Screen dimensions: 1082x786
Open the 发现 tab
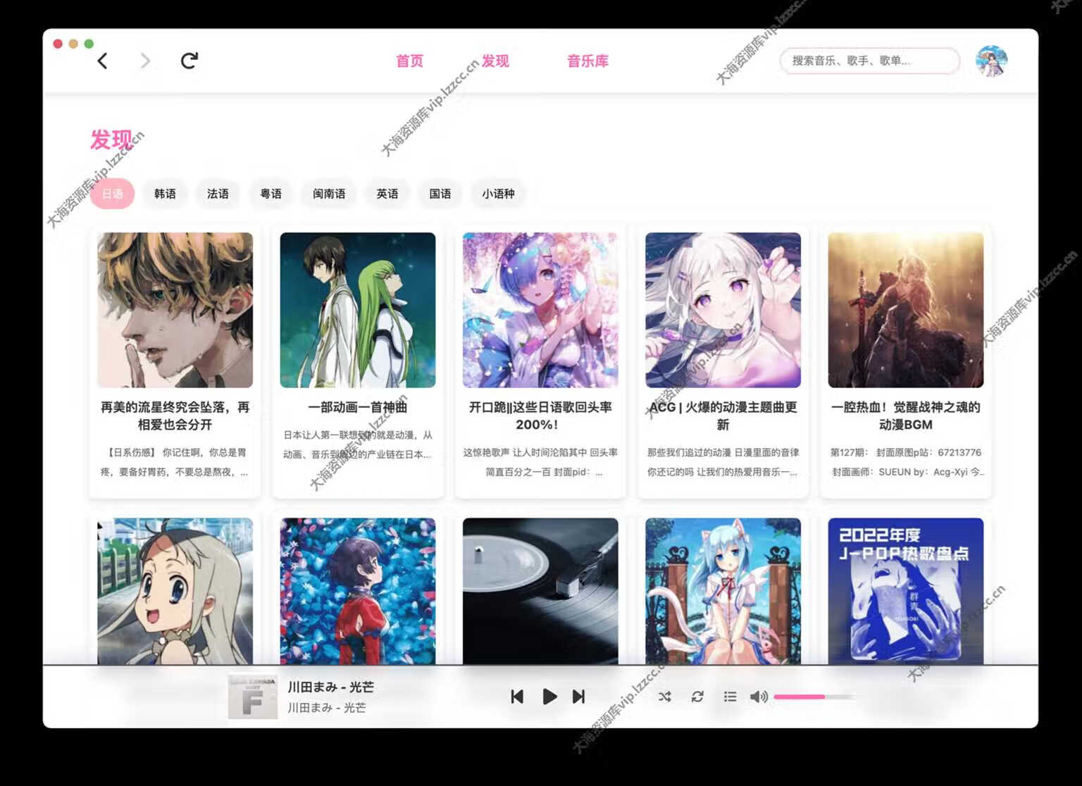[x=495, y=61]
